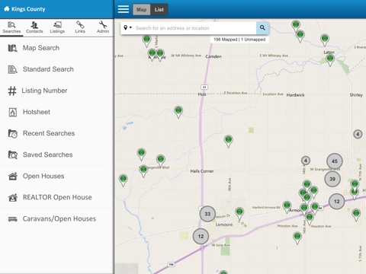Viewport: 366px width, 274px height.
Task: Click the address search input field
Action: pyautogui.click(x=194, y=28)
